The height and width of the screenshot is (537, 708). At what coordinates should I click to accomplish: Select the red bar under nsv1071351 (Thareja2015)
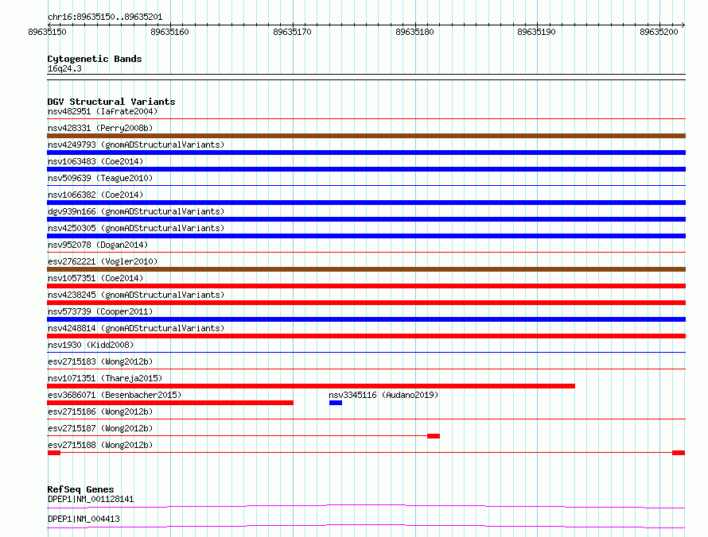pyautogui.click(x=311, y=386)
